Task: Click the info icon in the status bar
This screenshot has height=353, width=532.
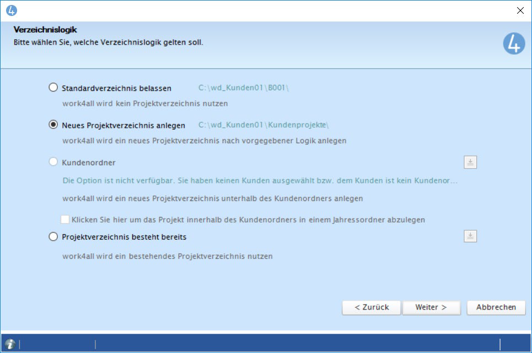Action: [9, 344]
